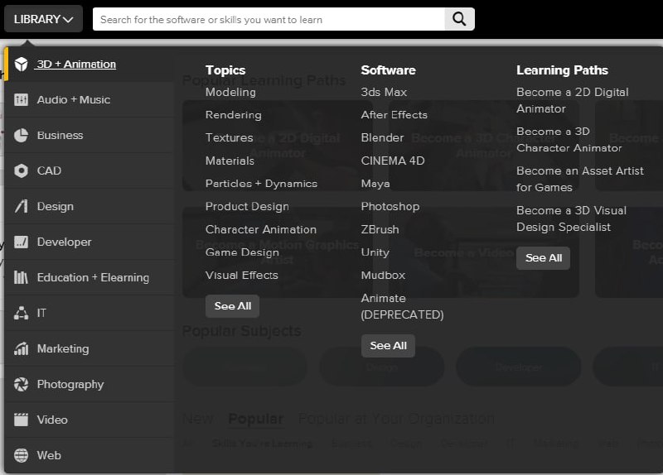Click the Photography shutter icon
Image resolution: width=663 pixels, height=475 pixels.
click(x=21, y=384)
